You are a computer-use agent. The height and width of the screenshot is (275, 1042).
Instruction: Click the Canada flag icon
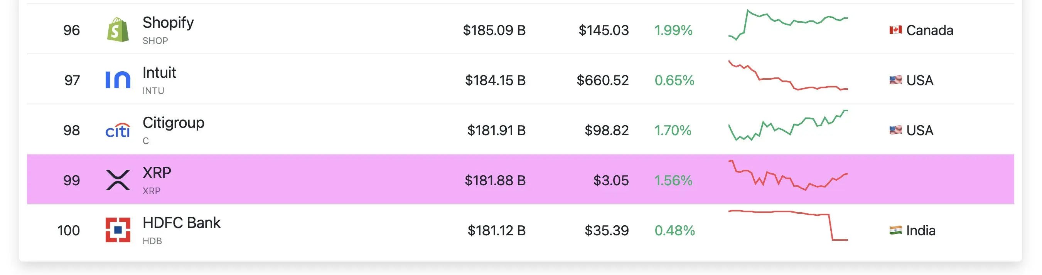(x=895, y=30)
